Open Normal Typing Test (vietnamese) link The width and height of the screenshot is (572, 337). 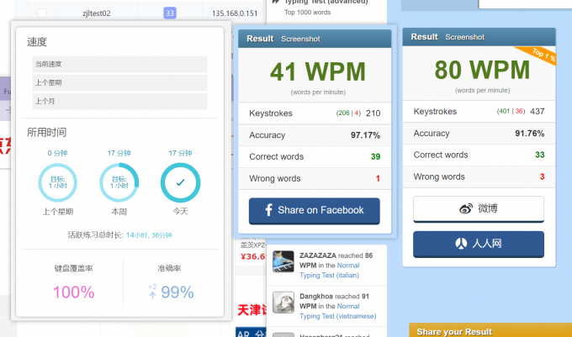point(338,311)
